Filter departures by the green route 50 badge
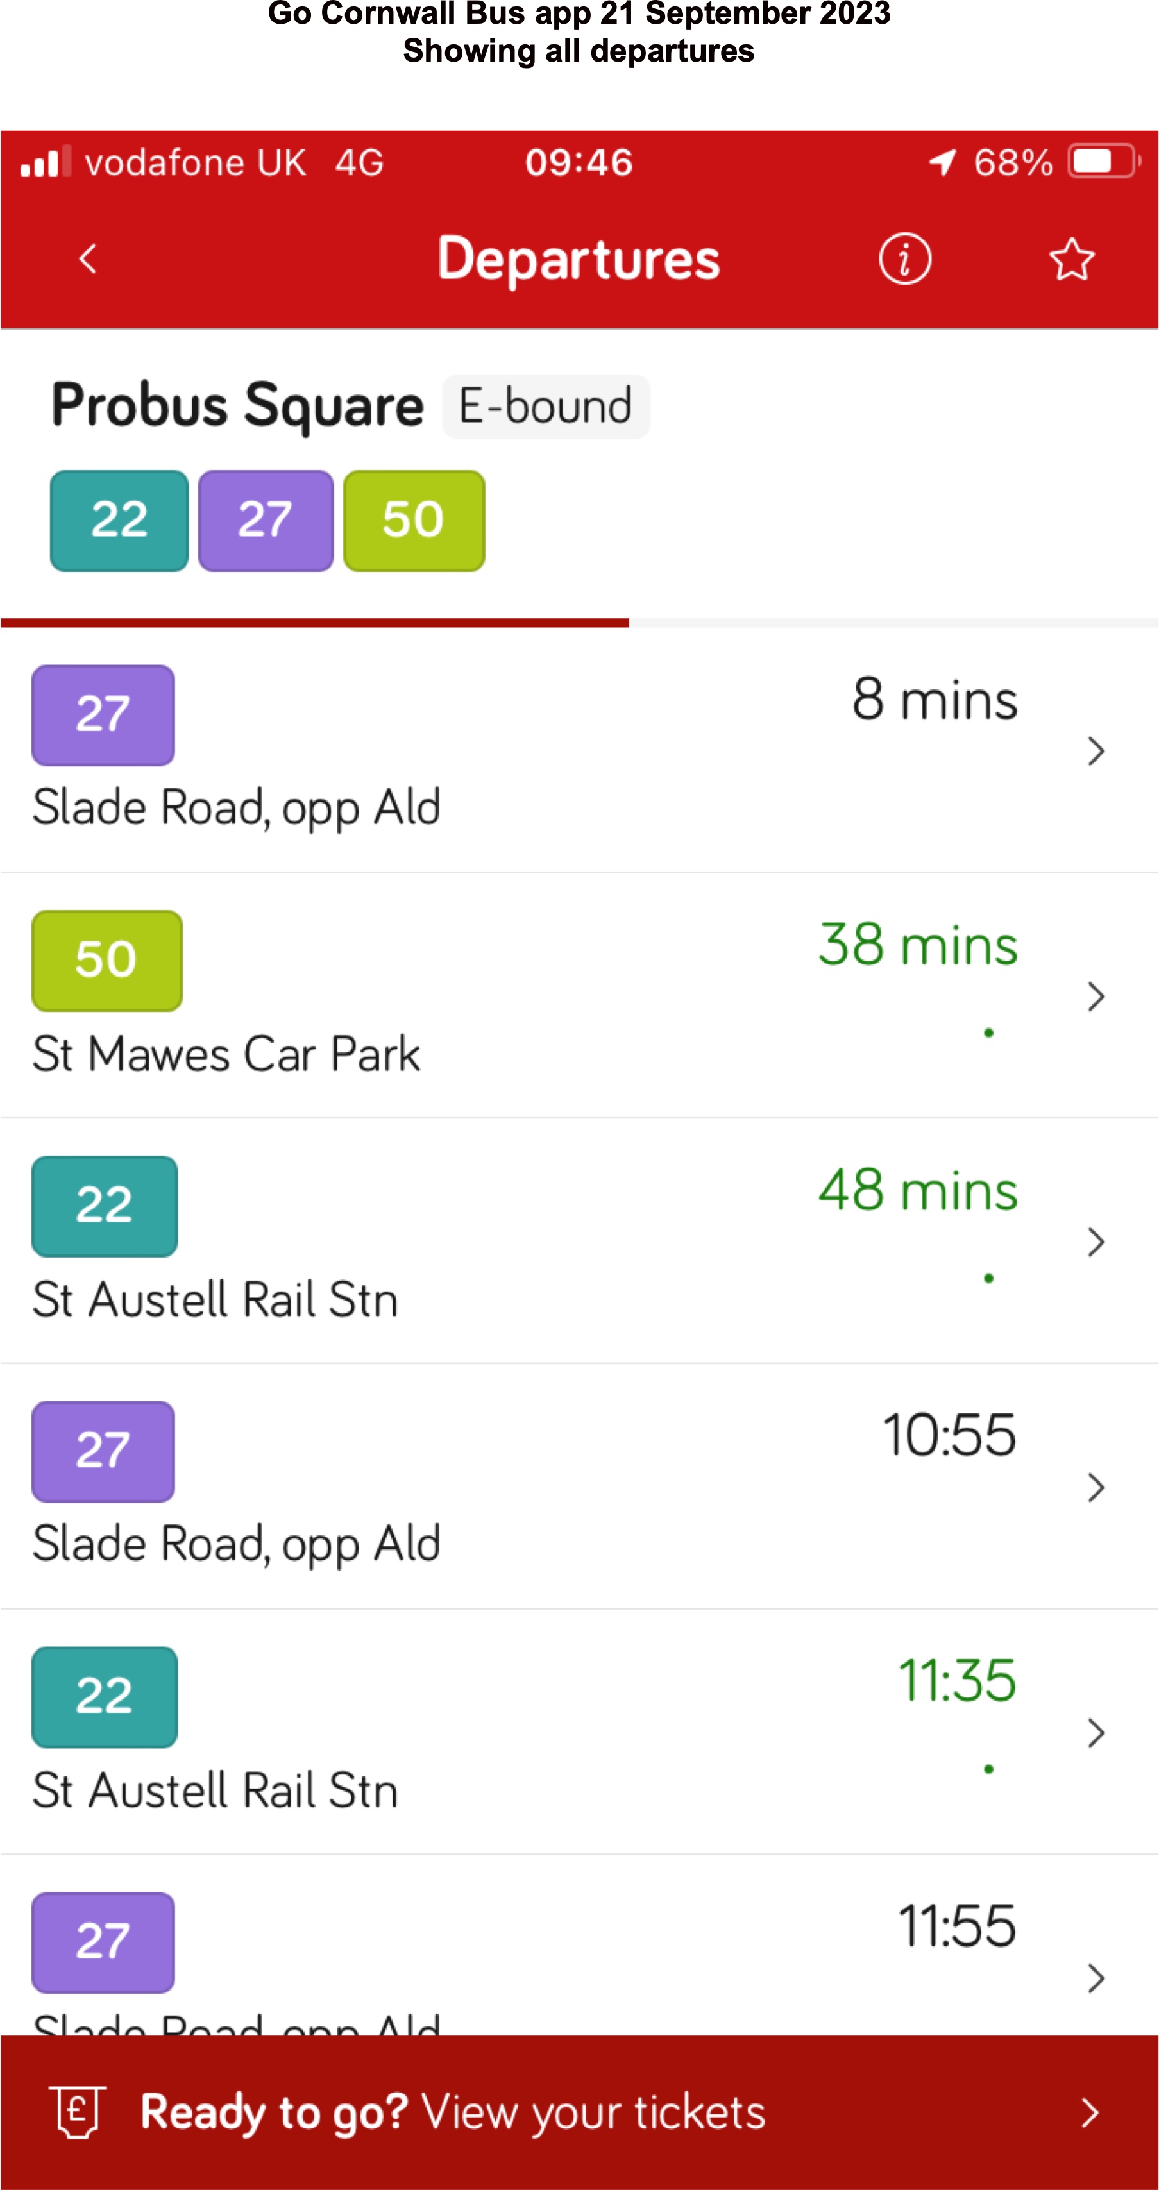The width and height of the screenshot is (1159, 2190). [414, 520]
